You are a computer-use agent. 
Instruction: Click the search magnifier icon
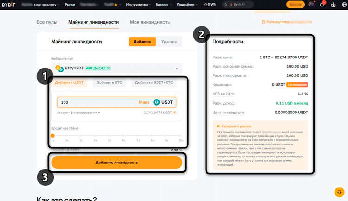(226, 5)
